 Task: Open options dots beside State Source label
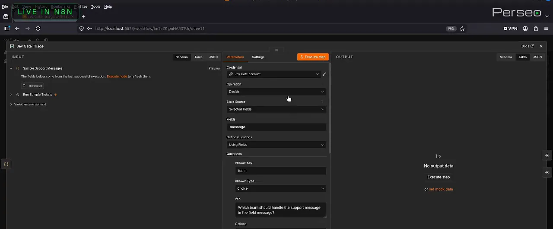click(323, 102)
